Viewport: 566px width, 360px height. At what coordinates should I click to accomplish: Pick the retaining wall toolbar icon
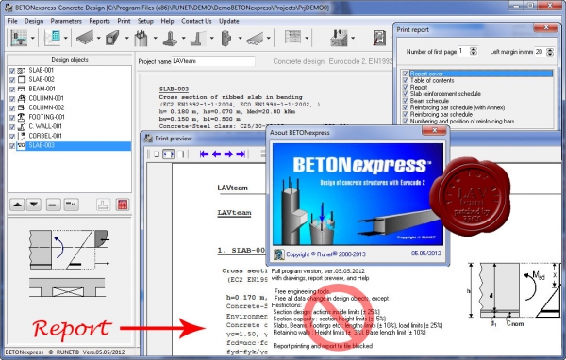pos(198,38)
